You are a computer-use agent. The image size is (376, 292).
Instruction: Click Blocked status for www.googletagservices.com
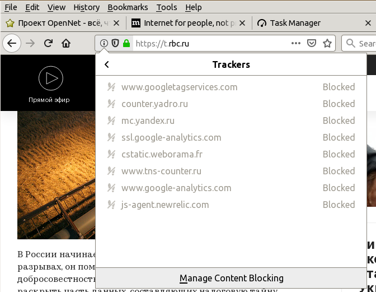click(x=339, y=87)
